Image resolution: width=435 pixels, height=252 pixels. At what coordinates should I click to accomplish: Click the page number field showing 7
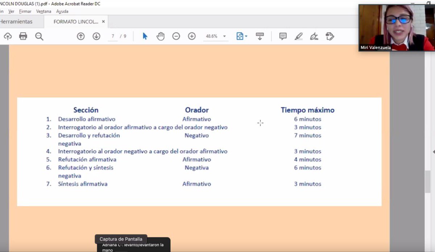point(113,36)
